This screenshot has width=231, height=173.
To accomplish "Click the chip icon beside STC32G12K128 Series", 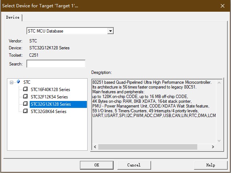I will point(25,104).
